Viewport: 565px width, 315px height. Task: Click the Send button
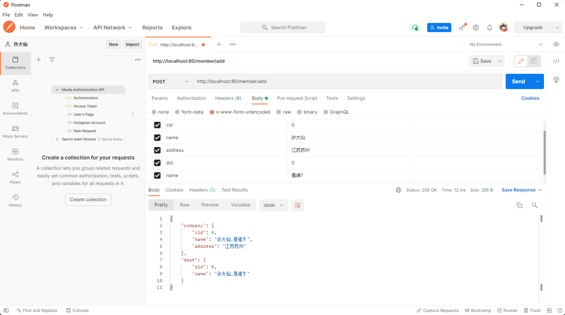[x=519, y=81]
